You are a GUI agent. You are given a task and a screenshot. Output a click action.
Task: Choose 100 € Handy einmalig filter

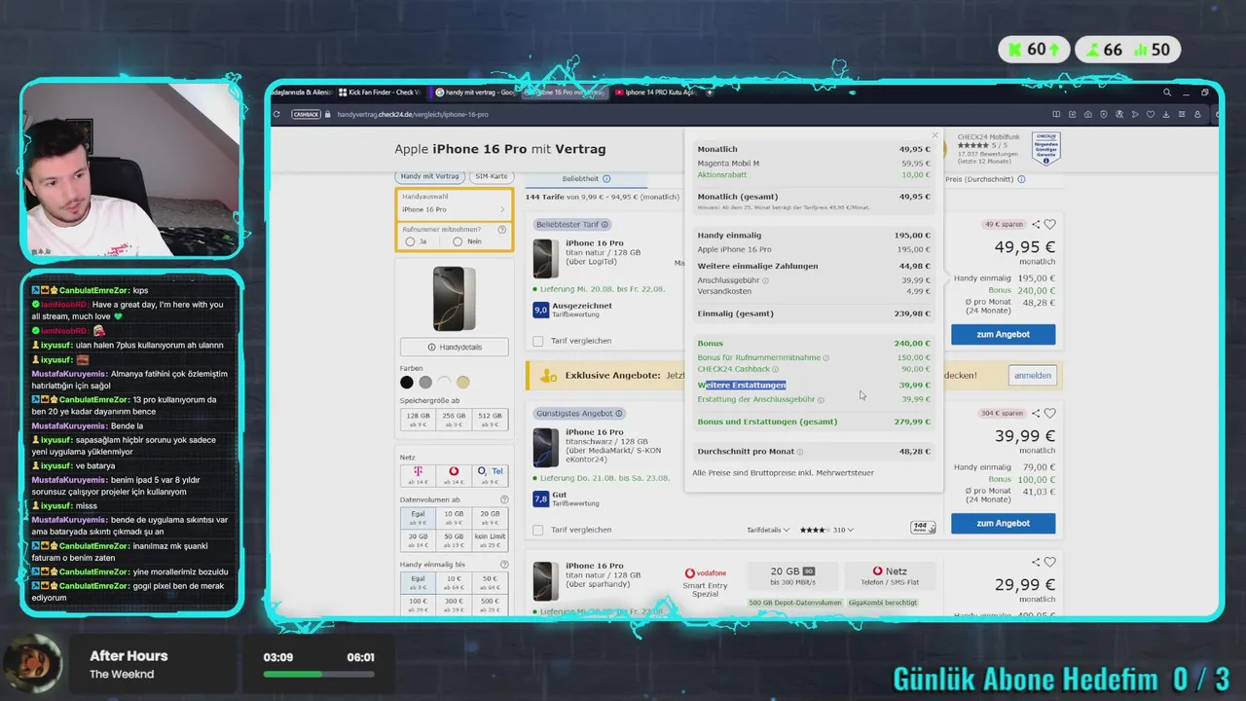point(418,605)
